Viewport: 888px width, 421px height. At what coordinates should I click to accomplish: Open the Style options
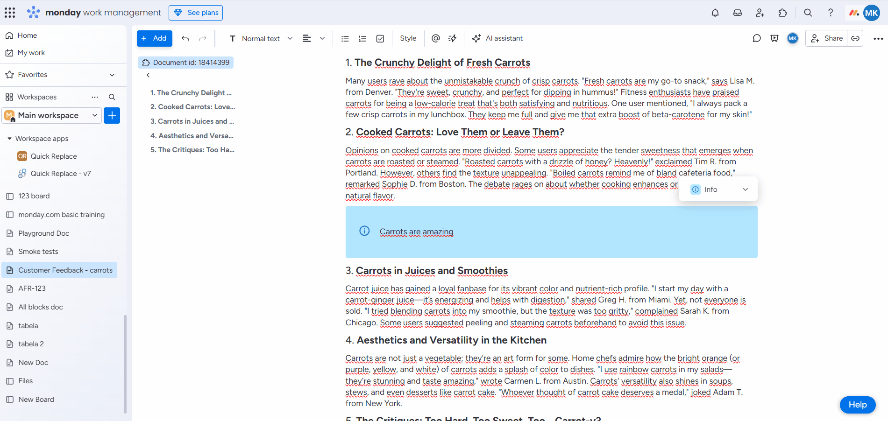click(408, 38)
